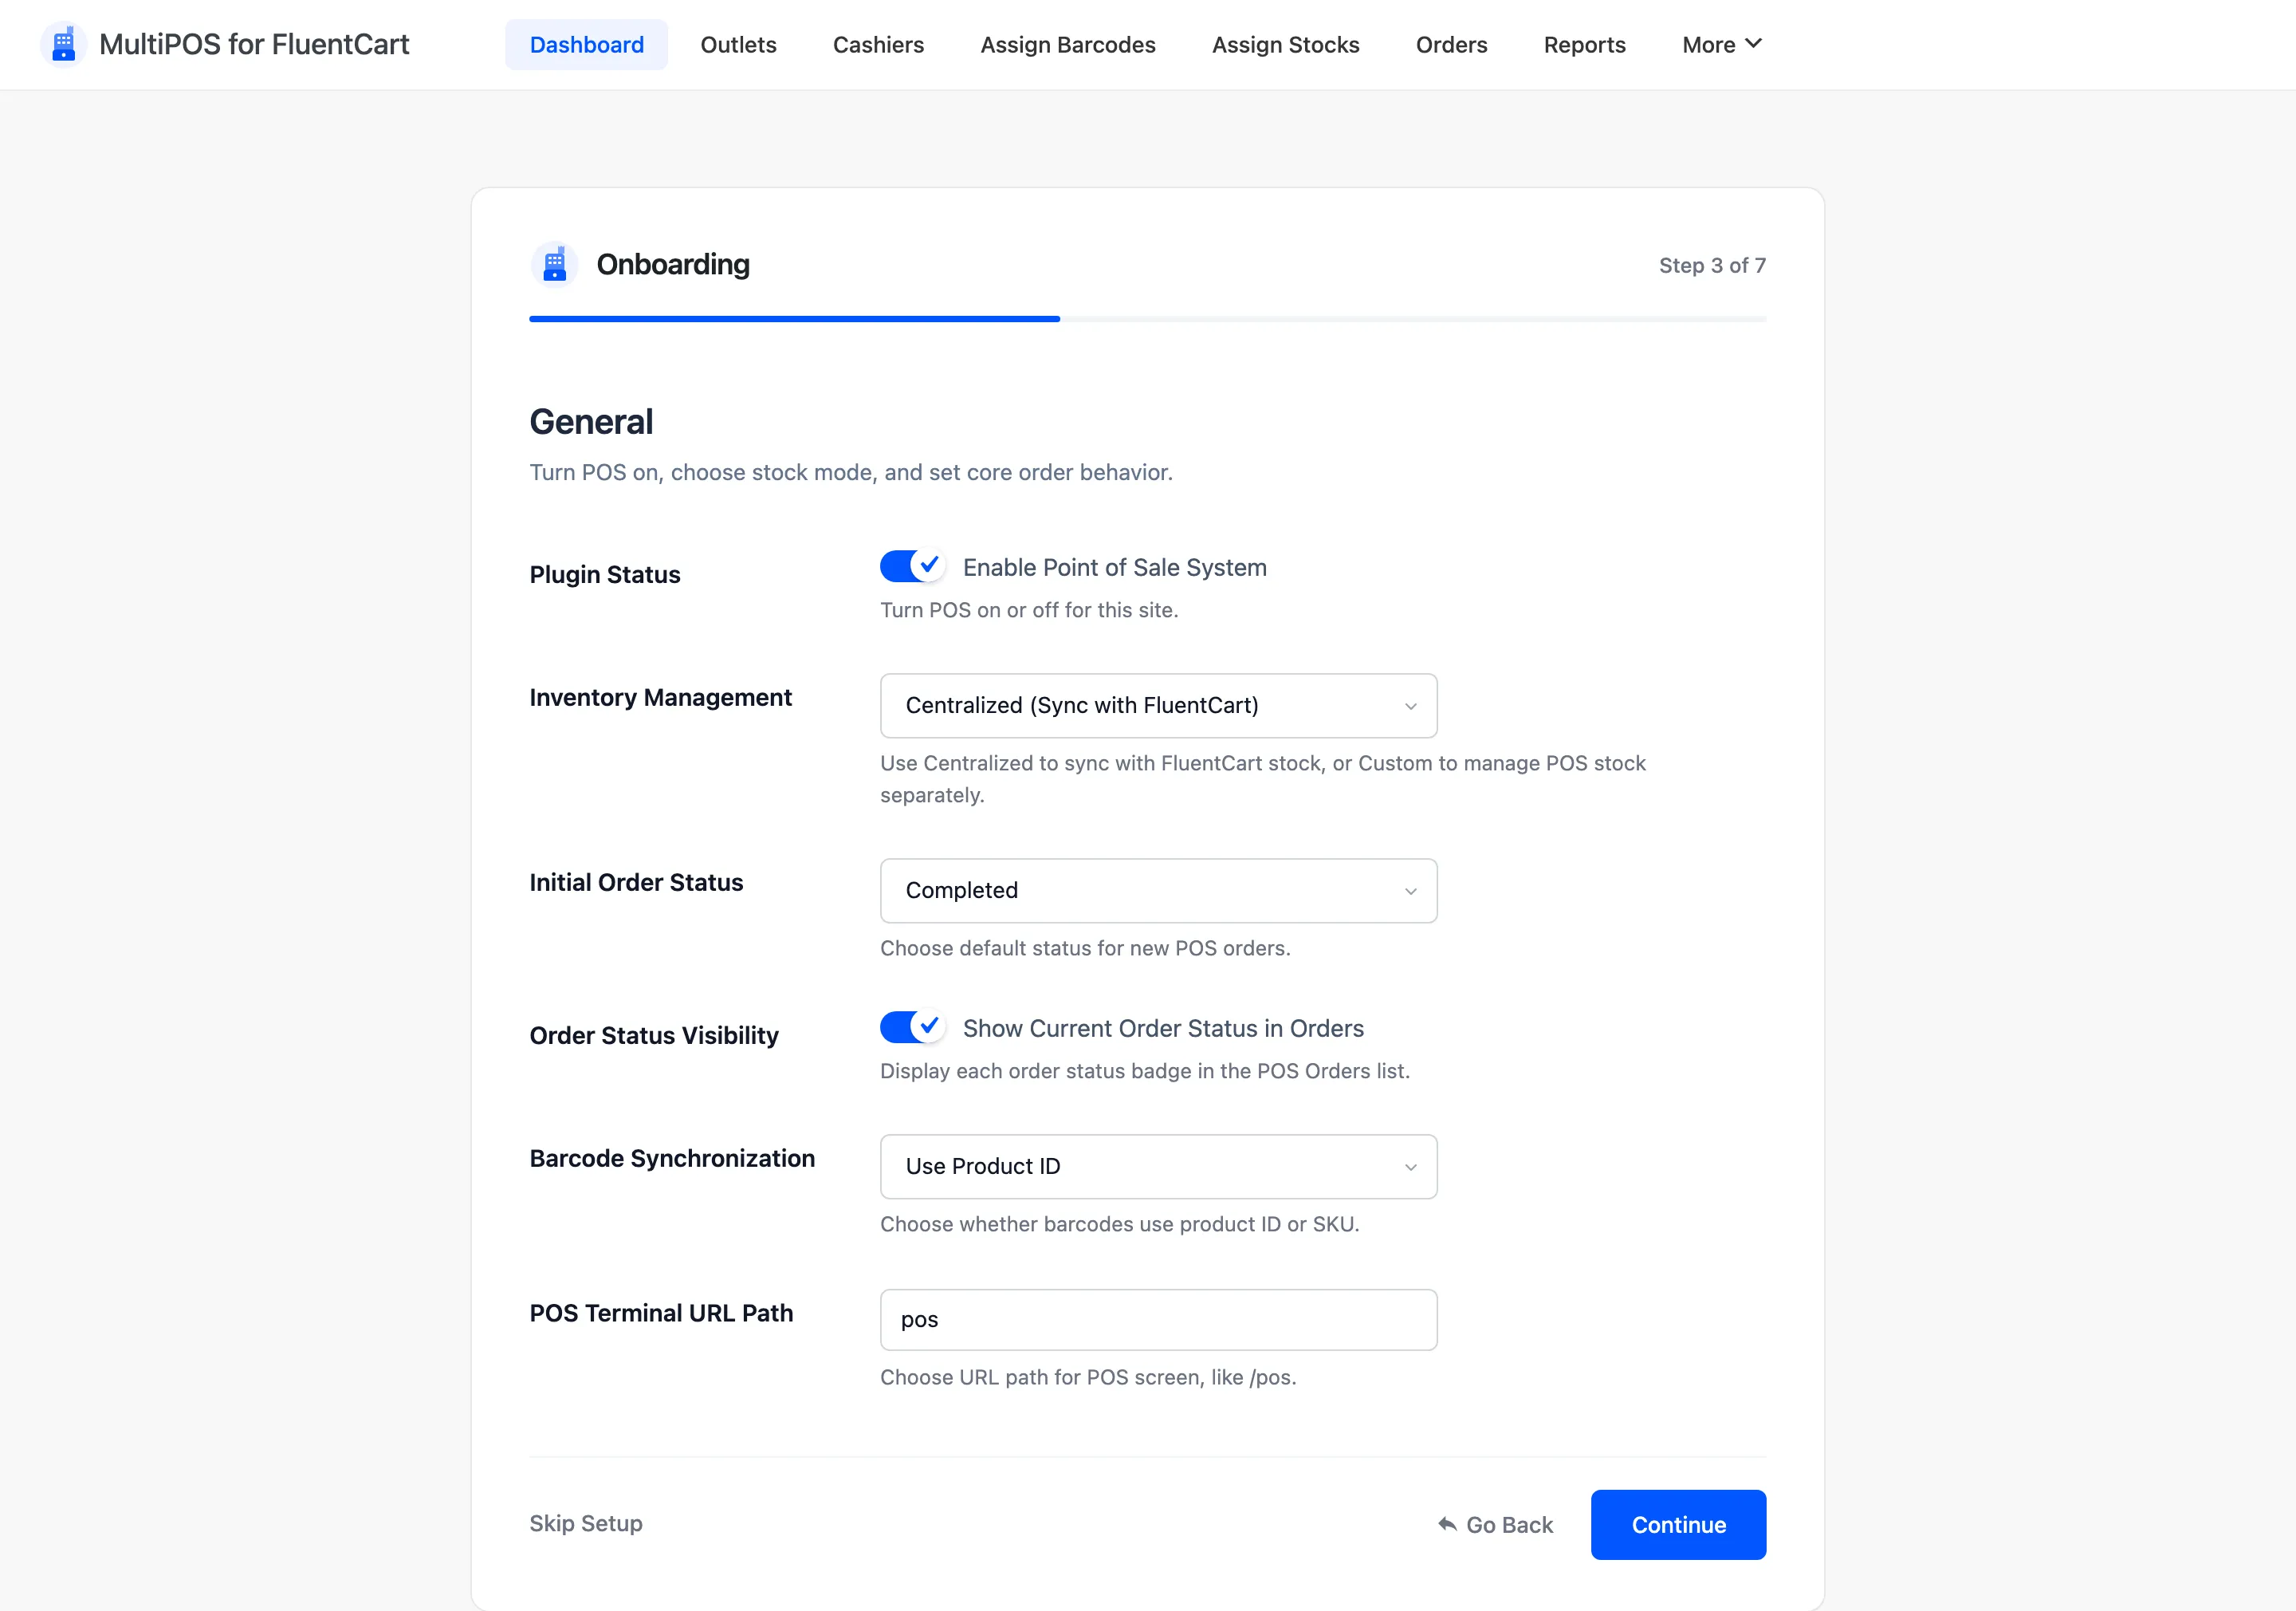The height and width of the screenshot is (1611, 2296).
Task: Click the 'General' heading
Action: [x=591, y=421]
